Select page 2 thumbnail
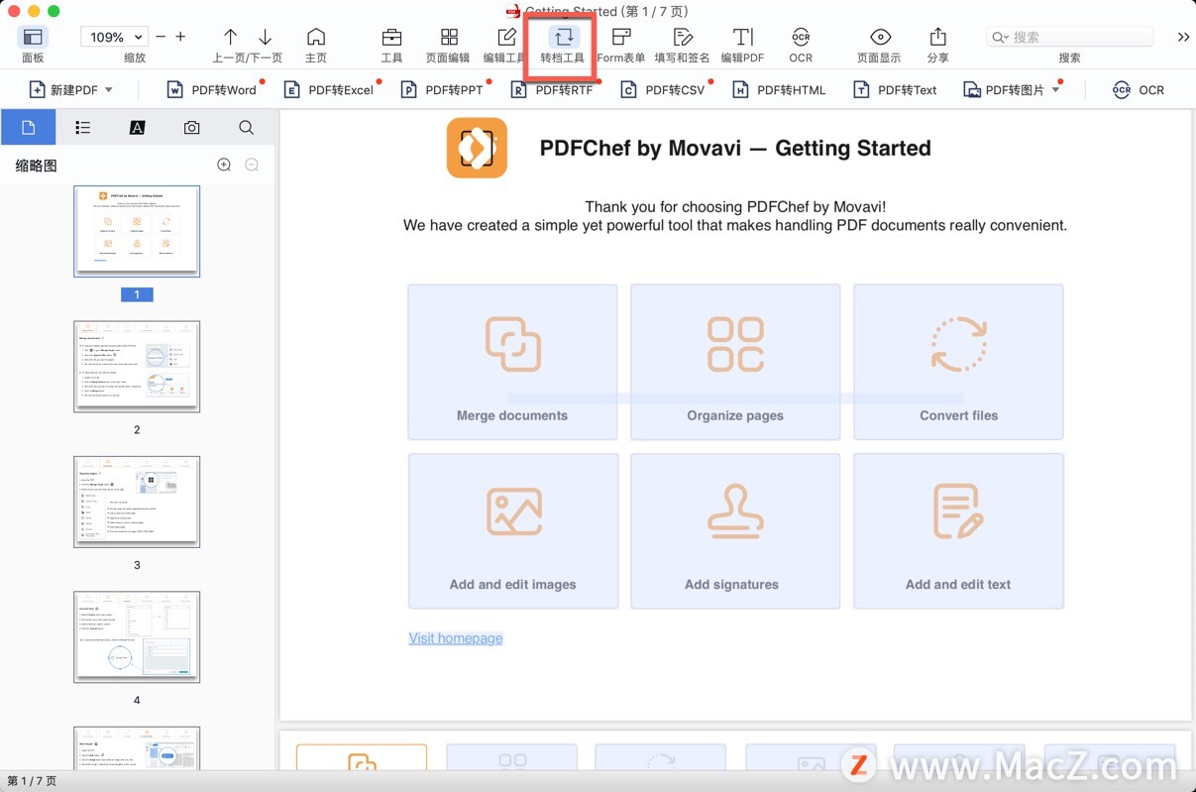 137,367
